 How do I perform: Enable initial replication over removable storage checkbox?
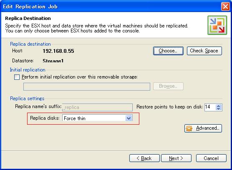click(x=17, y=77)
